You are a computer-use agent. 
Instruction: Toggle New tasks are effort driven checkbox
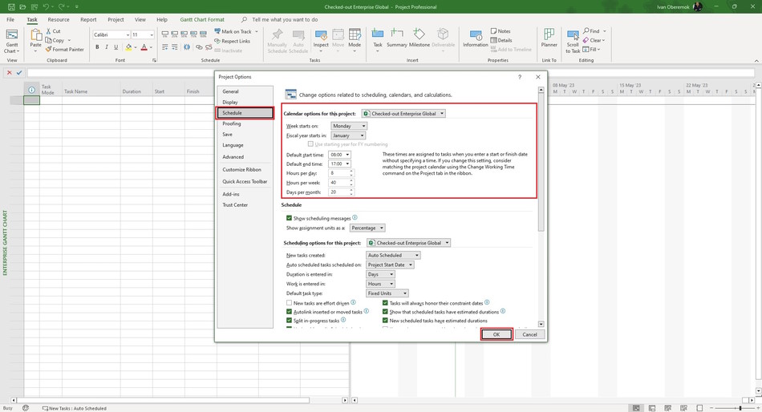[289, 303]
